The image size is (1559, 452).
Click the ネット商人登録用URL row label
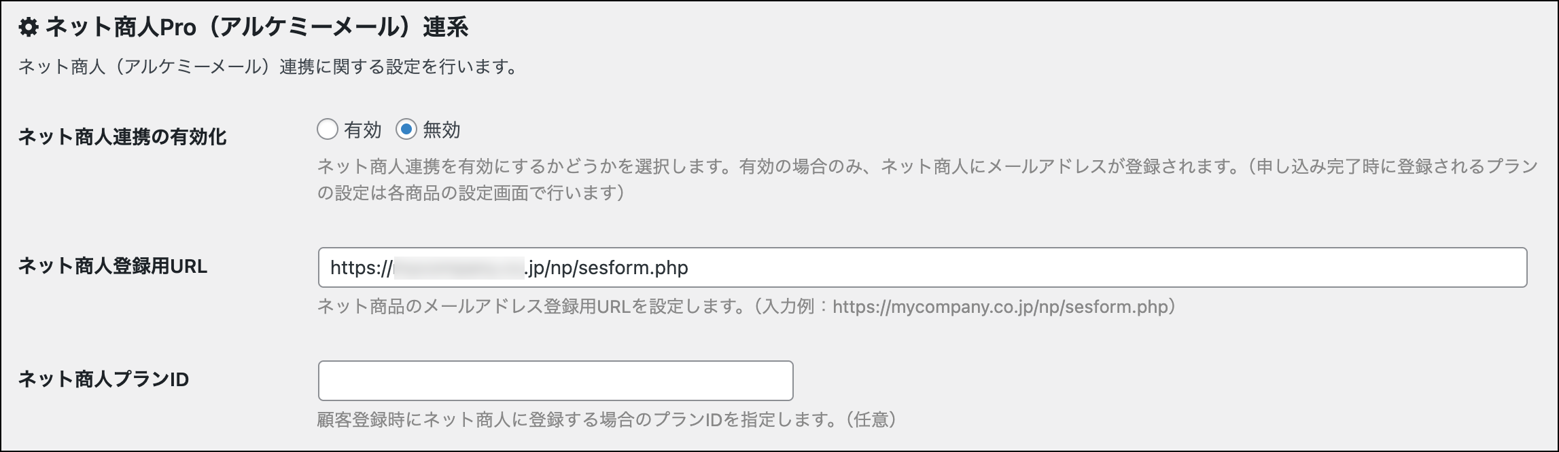[113, 266]
